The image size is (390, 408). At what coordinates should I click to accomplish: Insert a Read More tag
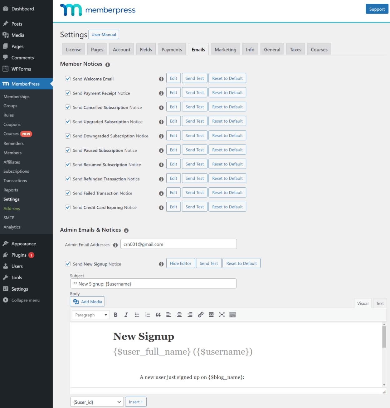pyautogui.click(x=211, y=315)
